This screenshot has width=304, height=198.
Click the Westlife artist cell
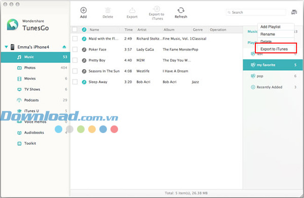143,71
